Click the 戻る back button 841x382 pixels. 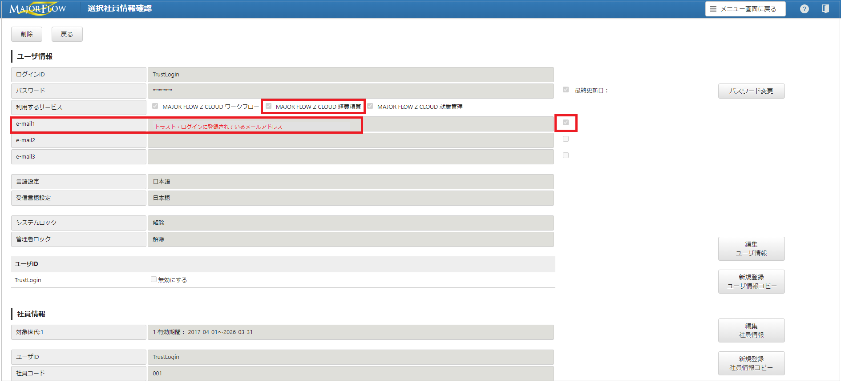pos(67,34)
